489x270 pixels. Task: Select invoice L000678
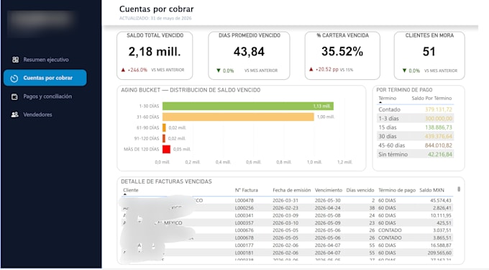tap(244, 238)
